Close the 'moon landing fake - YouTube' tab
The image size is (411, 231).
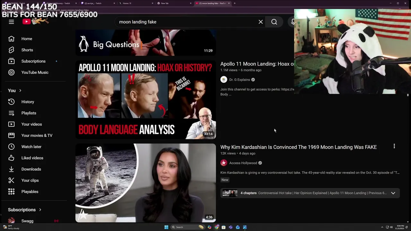click(x=229, y=3)
